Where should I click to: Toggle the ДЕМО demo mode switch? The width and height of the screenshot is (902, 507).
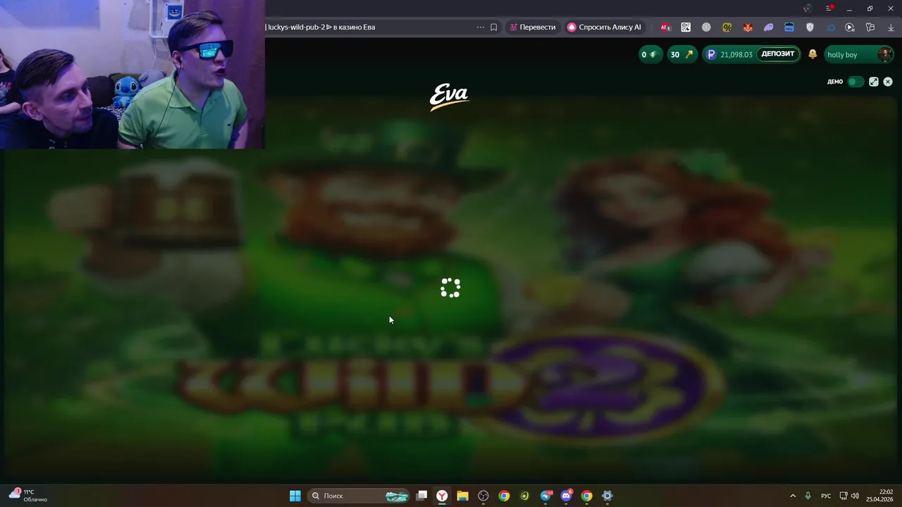(x=855, y=82)
